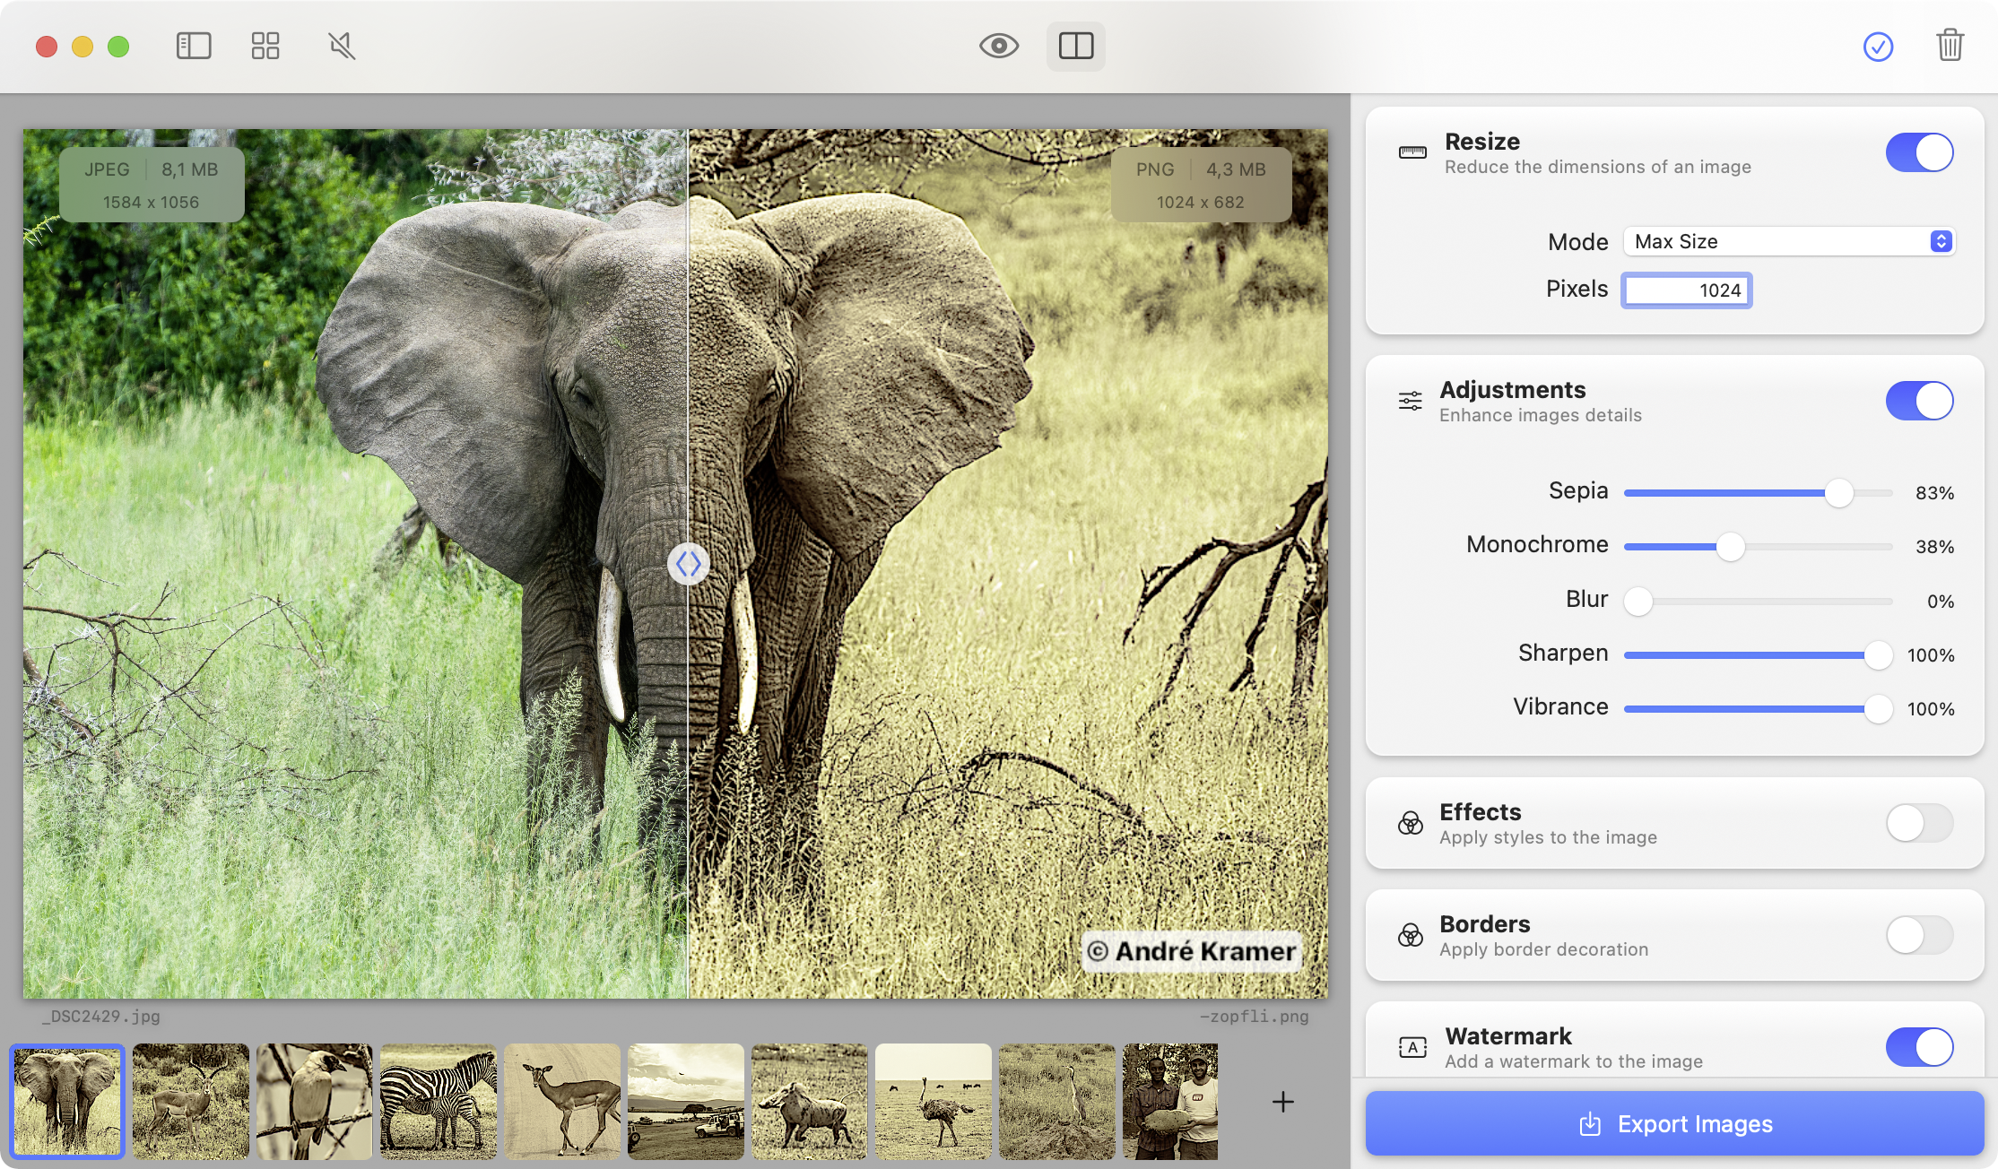The width and height of the screenshot is (1998, 1169).
Task: Disable the Resize toggle
Action: coord(1919,152)
